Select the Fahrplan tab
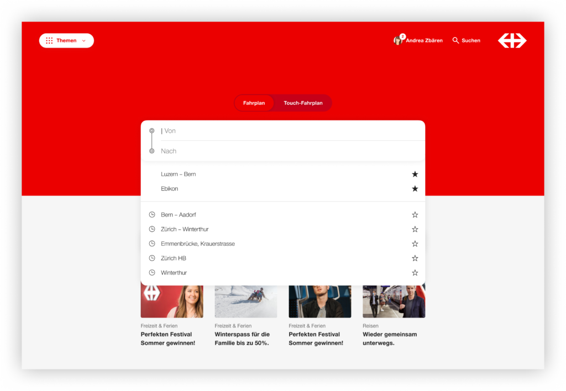Screen dimensions: 566x391 tap(254, 103)
